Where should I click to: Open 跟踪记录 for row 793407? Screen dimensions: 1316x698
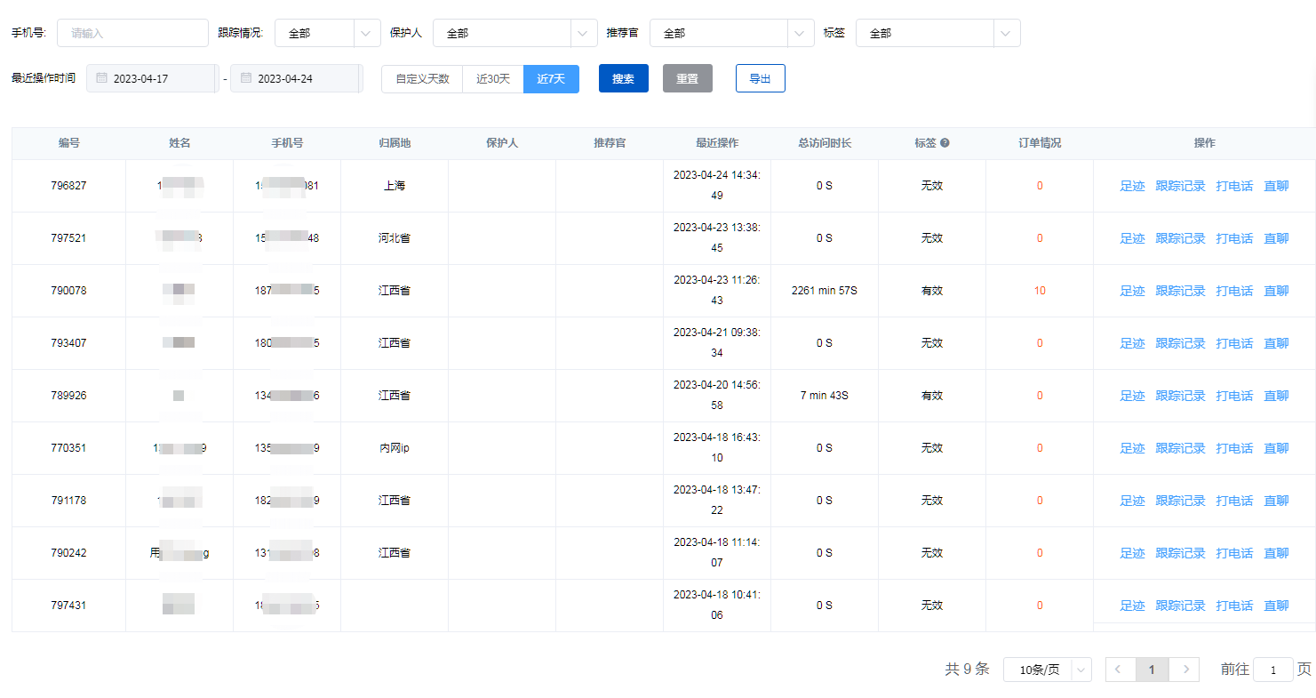tap(1180, 343)
